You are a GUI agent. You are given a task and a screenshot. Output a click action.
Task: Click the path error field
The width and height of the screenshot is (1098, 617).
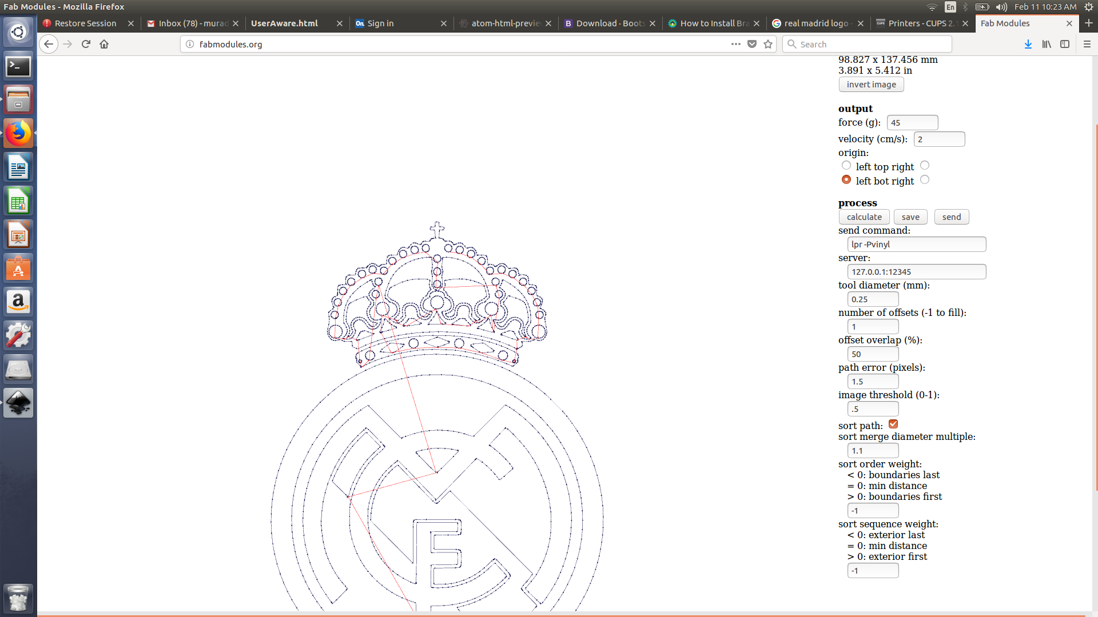873,382
